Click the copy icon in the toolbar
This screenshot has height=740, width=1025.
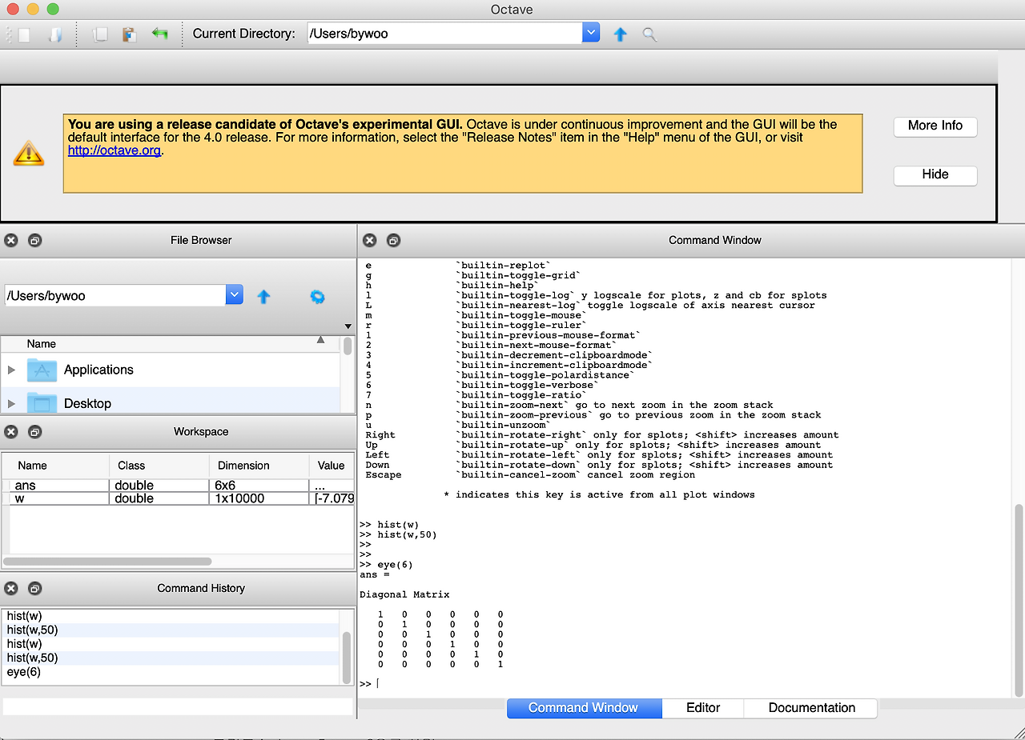point(100,34)
